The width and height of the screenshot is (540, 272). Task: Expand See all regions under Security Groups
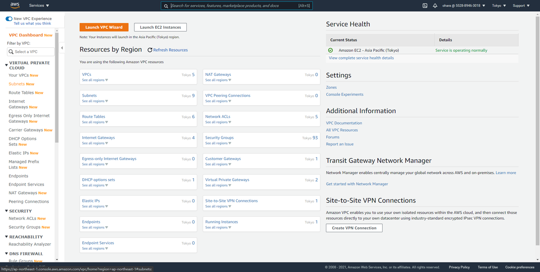coord(218,143)
